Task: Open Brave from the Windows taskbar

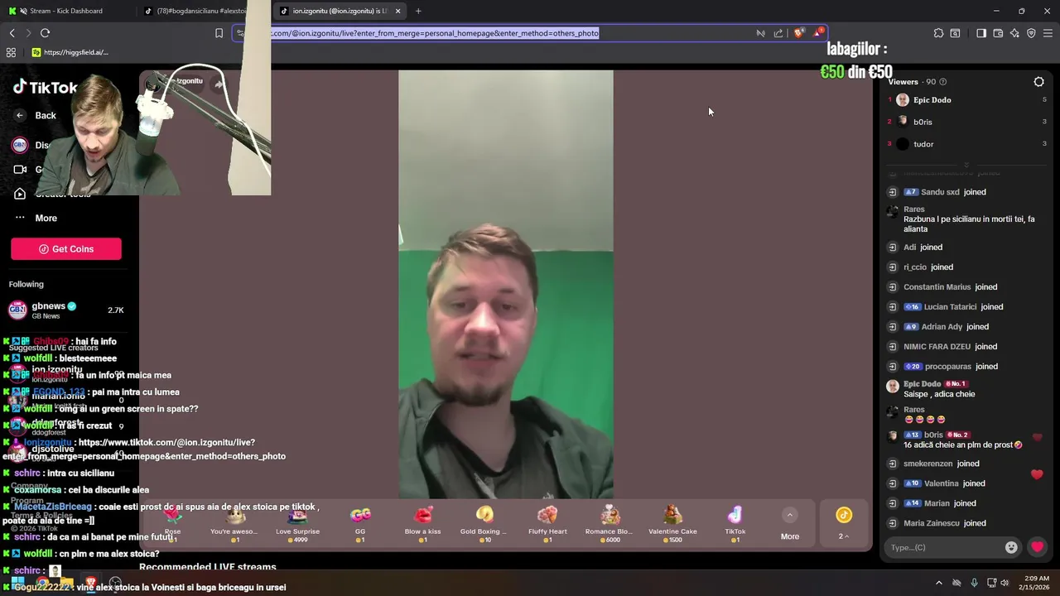Action: (90, 583)
